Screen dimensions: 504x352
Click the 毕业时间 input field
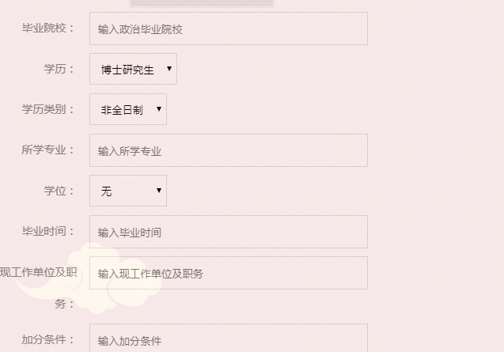click(x=229, y=232)
